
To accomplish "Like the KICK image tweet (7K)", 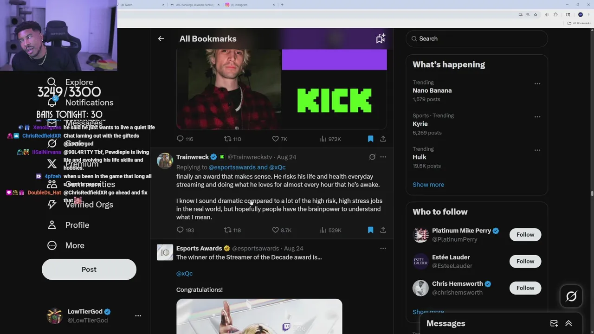I will (x=279, y=139).
